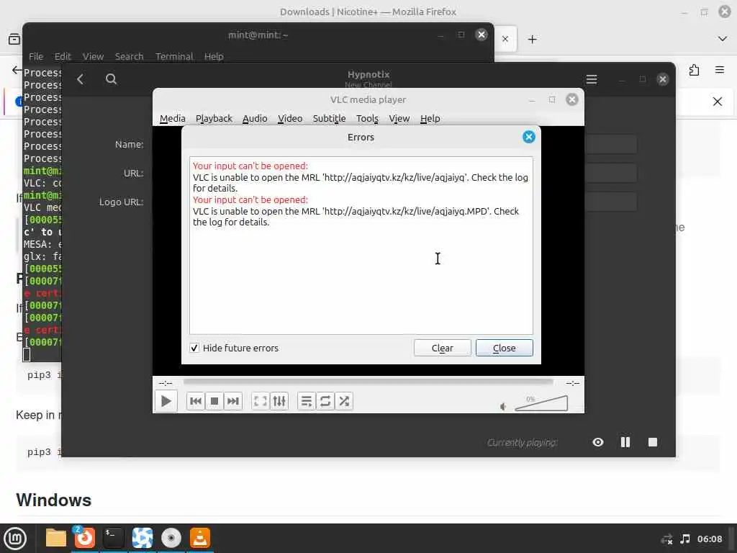
Task: Skip to previous media in VLC
Action: pos(196,401)
